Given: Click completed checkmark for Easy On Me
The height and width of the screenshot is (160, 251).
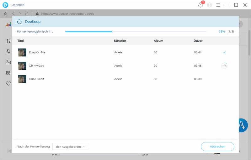Looking at the screenshot, I should tap(224, 52).
